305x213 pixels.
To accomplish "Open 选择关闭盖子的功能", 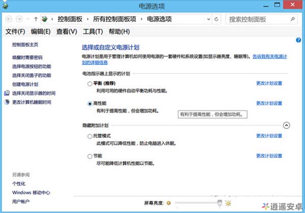I will point(32,75).
